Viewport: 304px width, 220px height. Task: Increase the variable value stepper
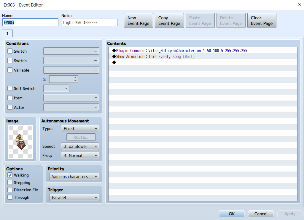point(75,77)
